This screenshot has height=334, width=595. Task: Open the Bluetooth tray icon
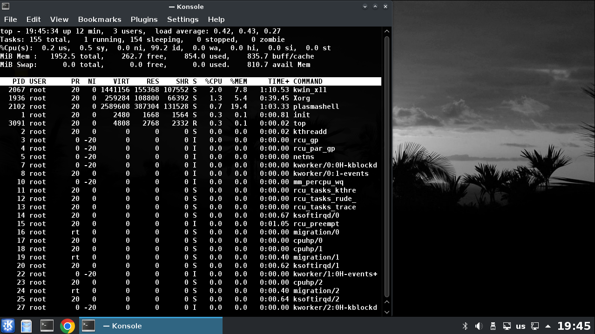point(465,326)
